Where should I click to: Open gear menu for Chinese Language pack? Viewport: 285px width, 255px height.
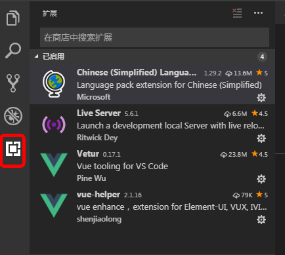(x=261, y=98)
